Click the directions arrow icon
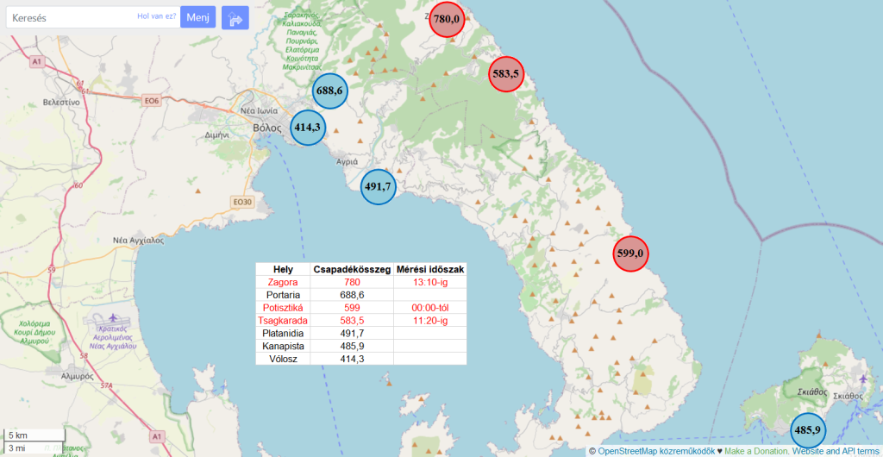Viewport: 883px width, 457px height. click(x=235, y=17)
